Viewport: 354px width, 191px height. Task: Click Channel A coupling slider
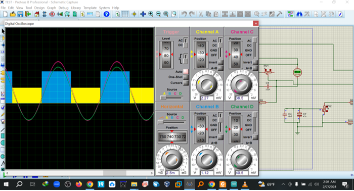(220, 48)
